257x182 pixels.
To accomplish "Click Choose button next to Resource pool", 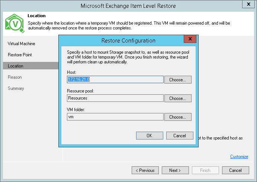I will [178, 98].
